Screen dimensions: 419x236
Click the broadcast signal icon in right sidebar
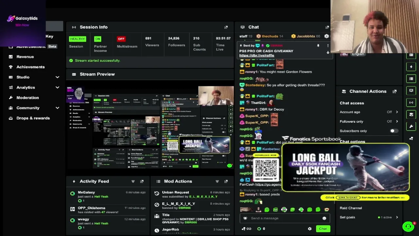(411, 103)
